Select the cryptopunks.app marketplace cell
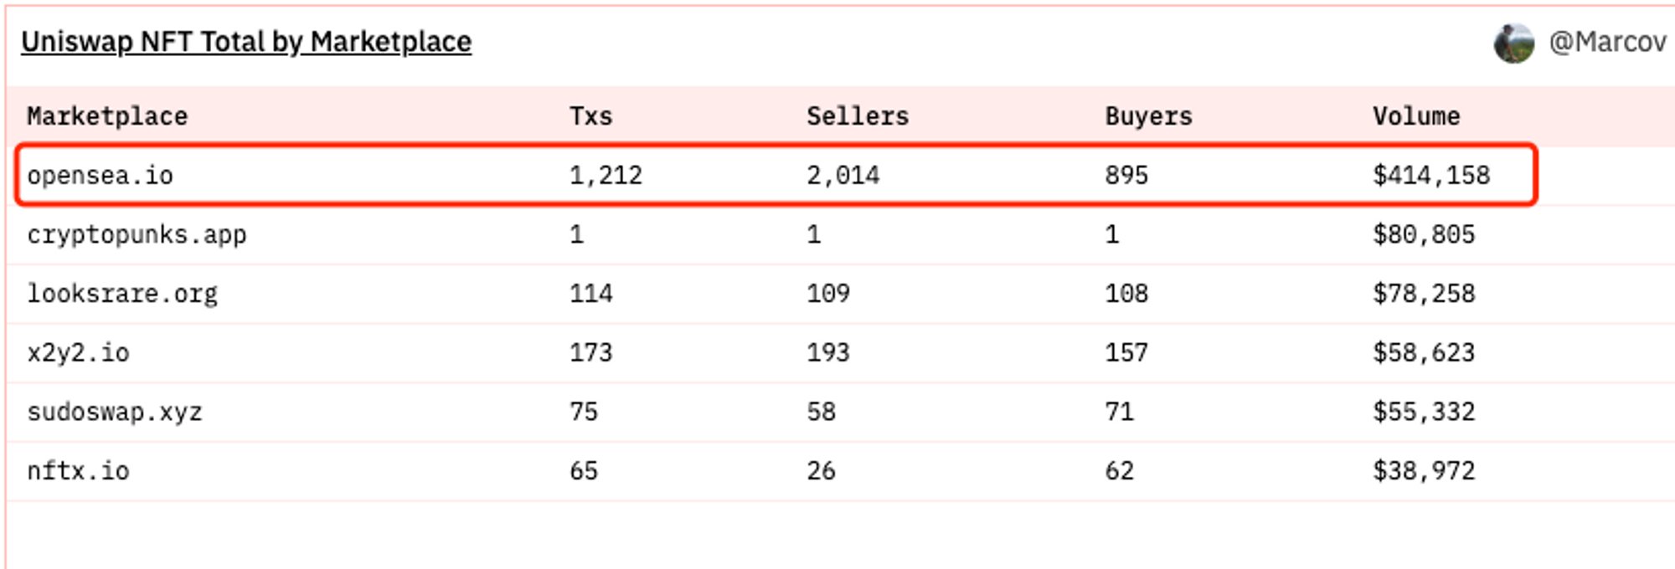This screenshot has height=569, width=1675. (x=137, y=235)
